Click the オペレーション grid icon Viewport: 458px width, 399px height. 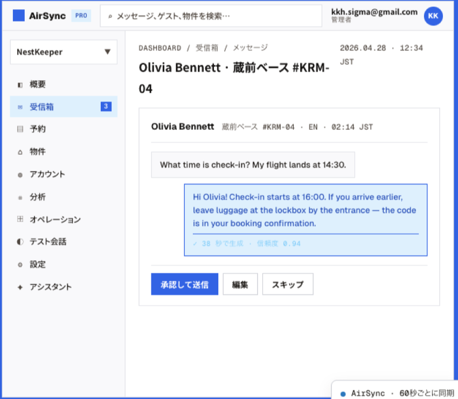click(x=20, y=219)
